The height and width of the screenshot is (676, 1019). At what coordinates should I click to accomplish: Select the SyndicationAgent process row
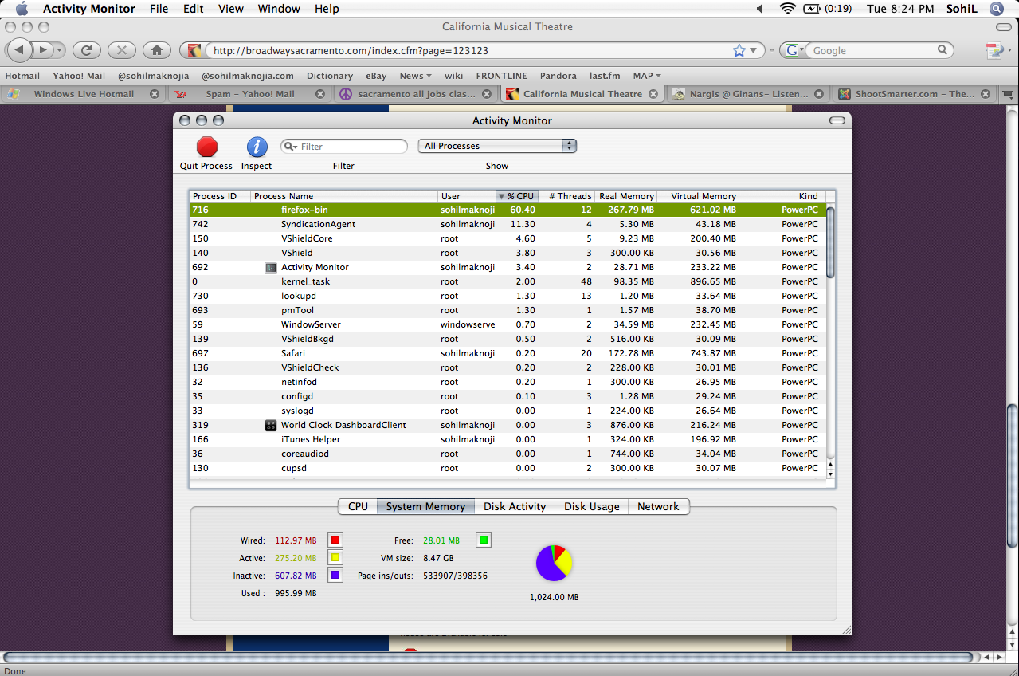pyautogui.click(x=508, y=224)
